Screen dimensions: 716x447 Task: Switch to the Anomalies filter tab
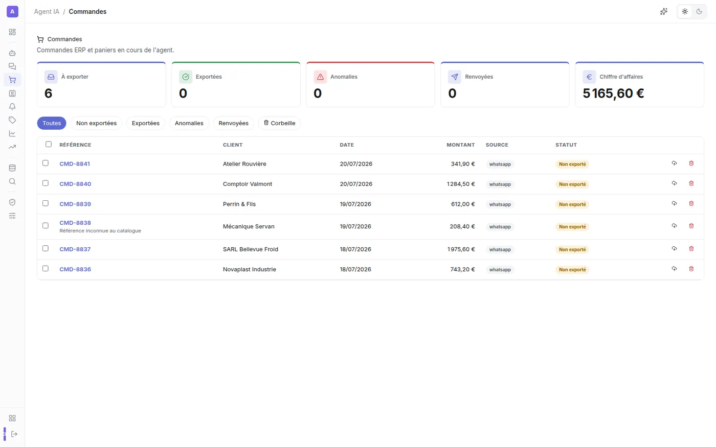pos(189,123)
